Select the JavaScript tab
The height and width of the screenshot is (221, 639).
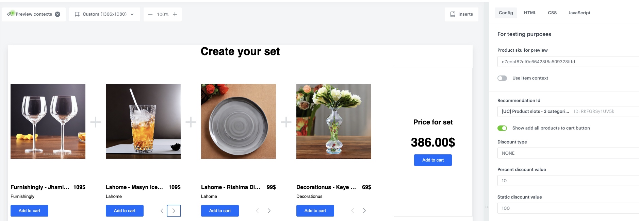coord(579,13)
